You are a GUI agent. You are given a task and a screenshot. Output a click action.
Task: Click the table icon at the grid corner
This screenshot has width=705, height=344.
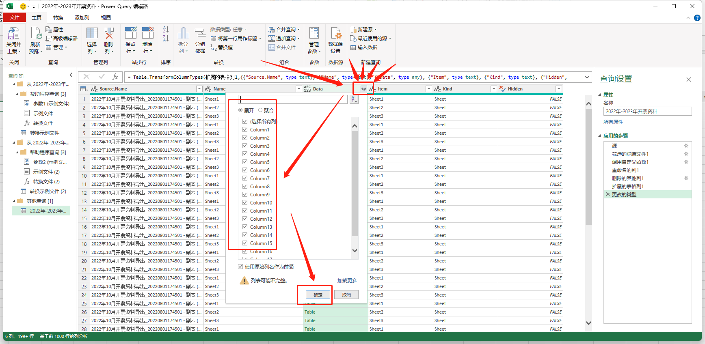tap(84, 89)
